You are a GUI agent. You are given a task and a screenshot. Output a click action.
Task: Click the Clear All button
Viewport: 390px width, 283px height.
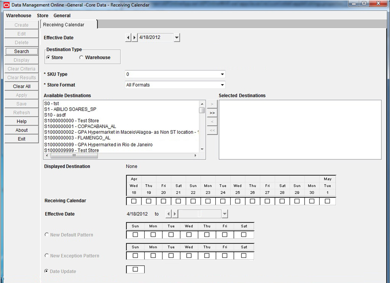21,86
